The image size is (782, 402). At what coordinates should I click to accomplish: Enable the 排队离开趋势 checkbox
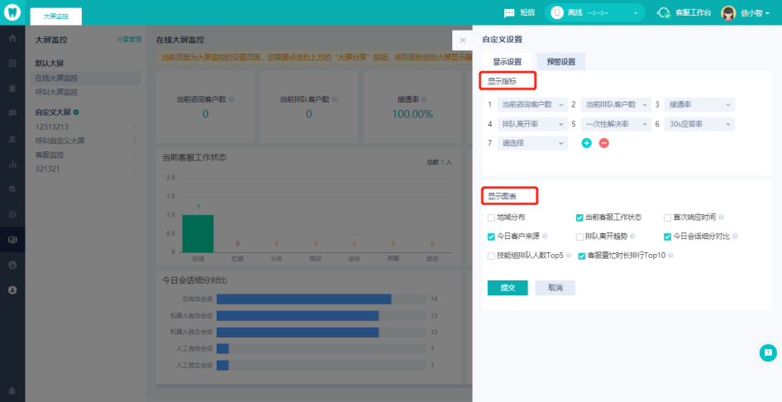579,237
